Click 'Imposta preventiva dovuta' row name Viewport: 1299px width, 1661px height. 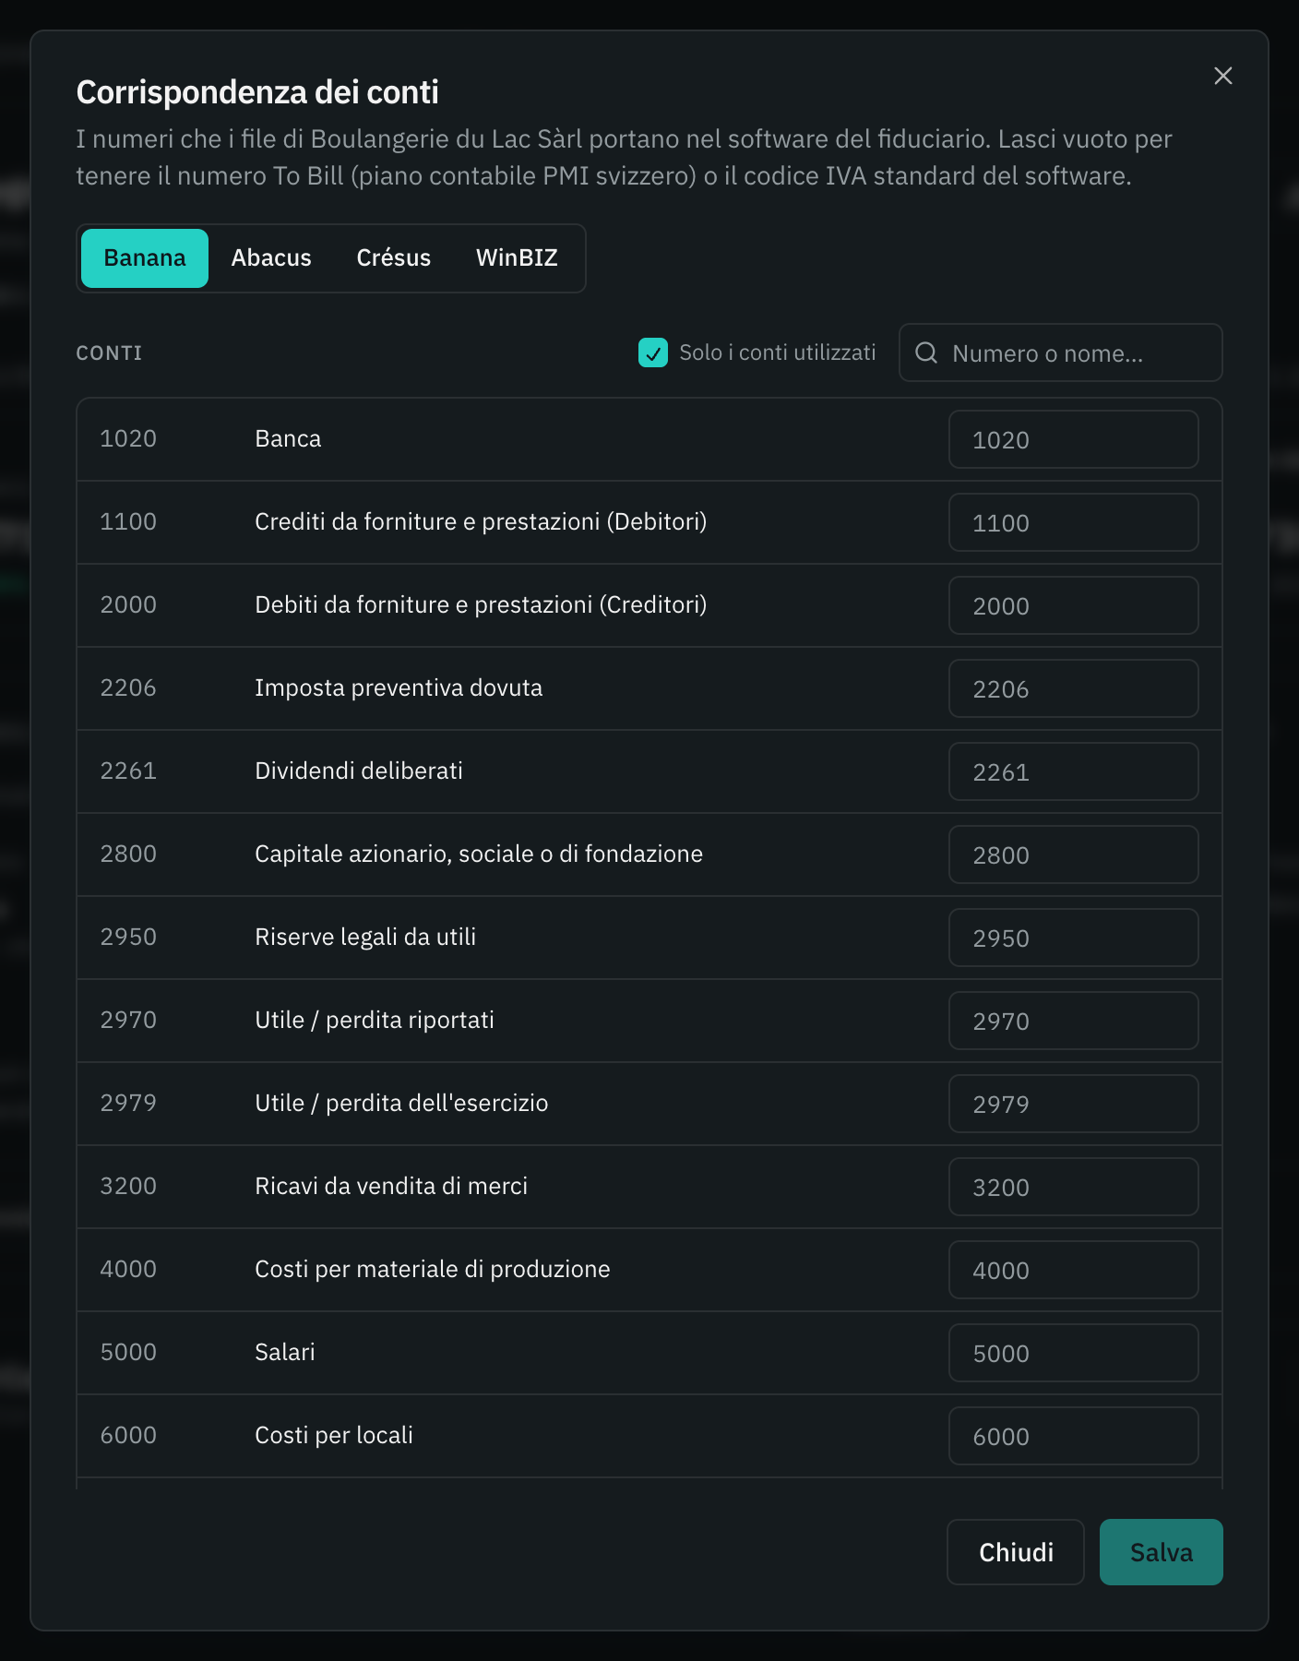(399, 687)
